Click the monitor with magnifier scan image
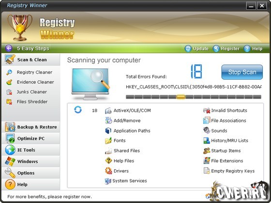The width and height of the screenshot is (271, 203). point(91,84)
